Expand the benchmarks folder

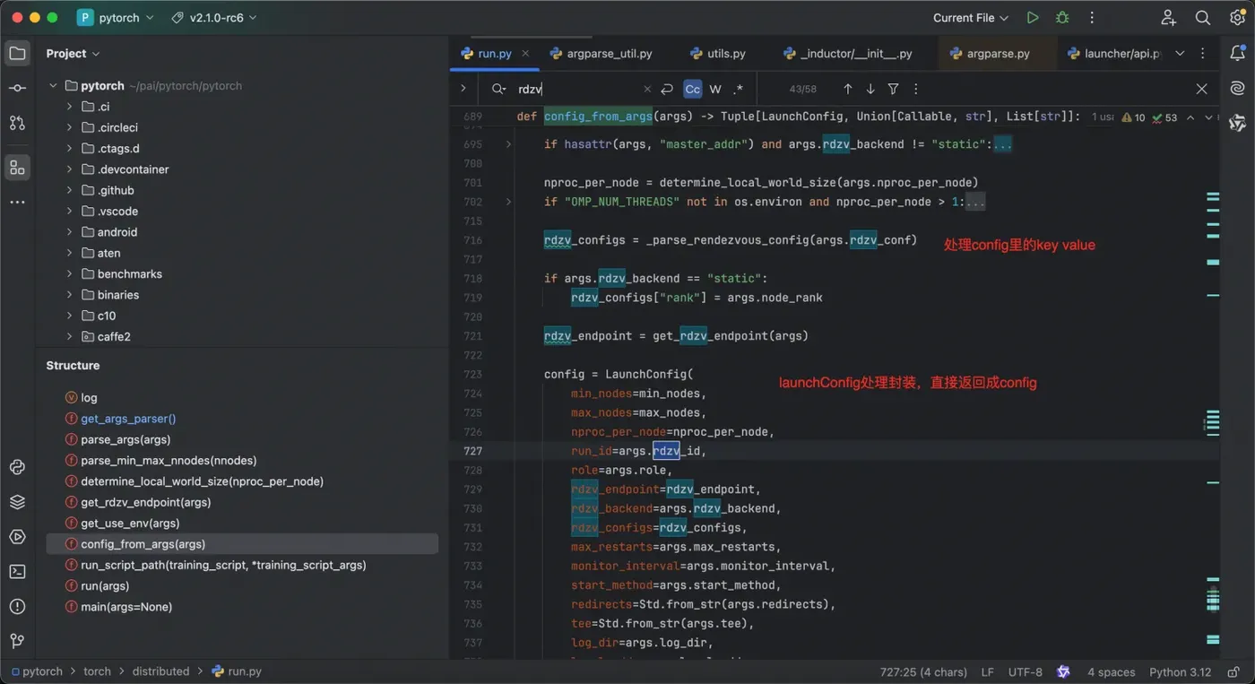[x=69, y=273]
